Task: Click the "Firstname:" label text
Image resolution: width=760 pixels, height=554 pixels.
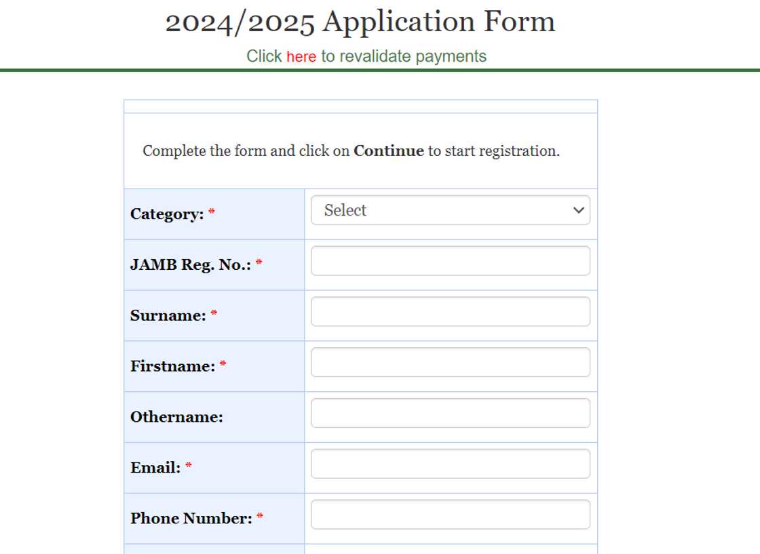Action: tap(173, 366)
